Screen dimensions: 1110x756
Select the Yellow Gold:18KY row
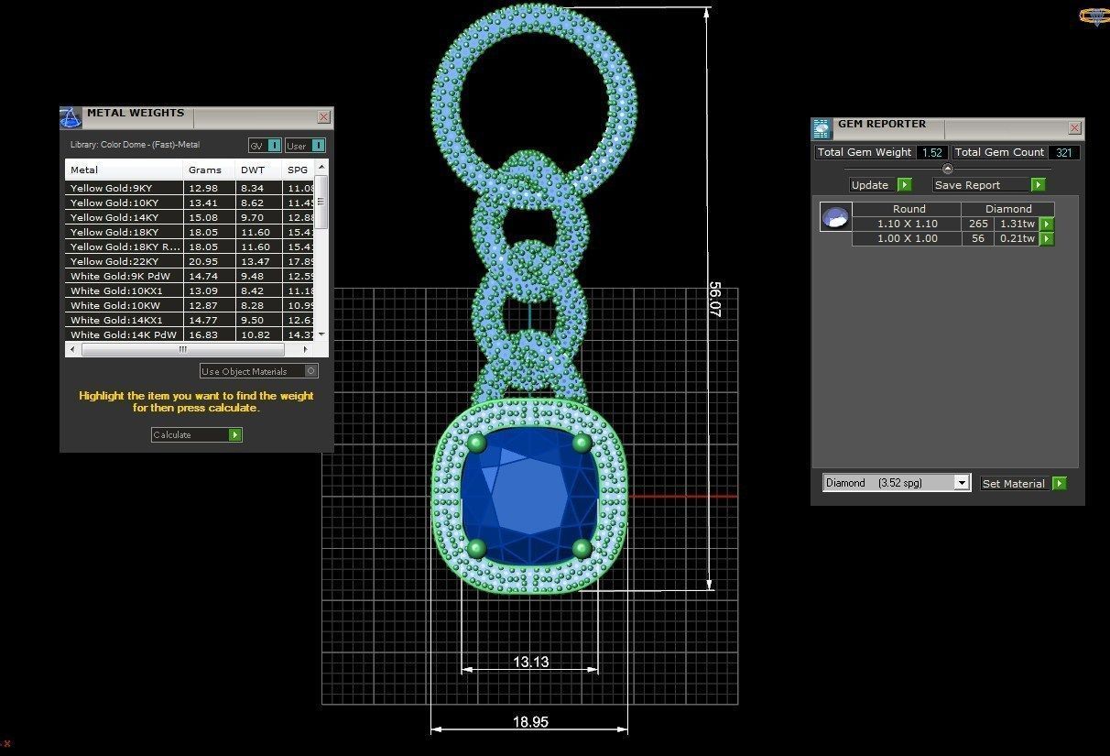click(190, 232)
